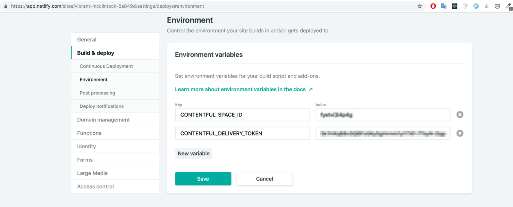
Task: Remove the CONTENTFUL_DELIVERY_TOKEN variable
Action: (460, 133)
